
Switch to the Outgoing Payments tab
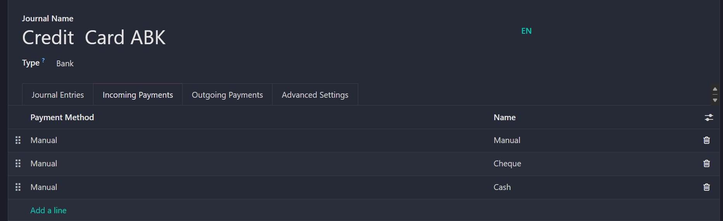pyautogui.click(x=227, y=95)
